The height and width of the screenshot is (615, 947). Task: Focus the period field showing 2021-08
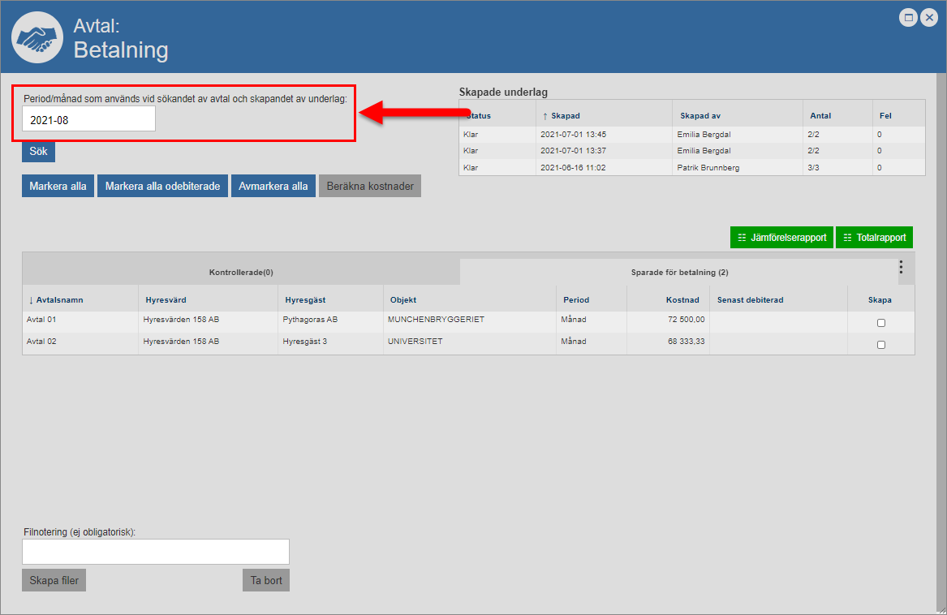click(88, 119)
